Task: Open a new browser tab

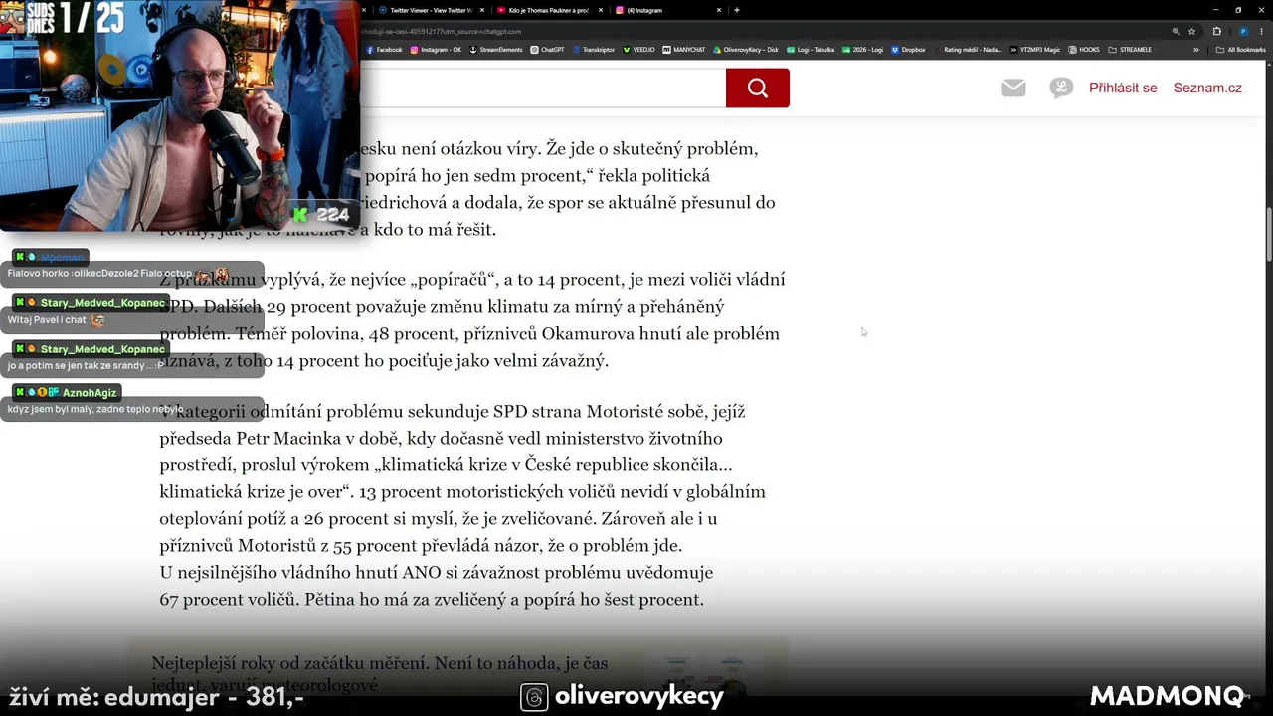Action: [x=736, y=10]
